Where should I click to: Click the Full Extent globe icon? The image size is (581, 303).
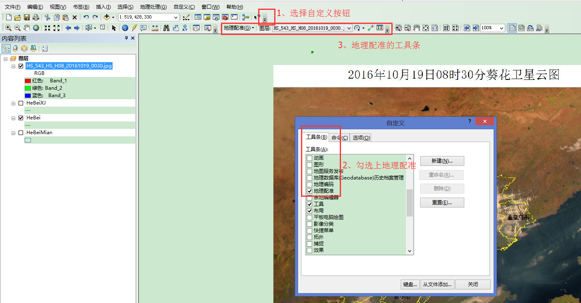point(36,28)
